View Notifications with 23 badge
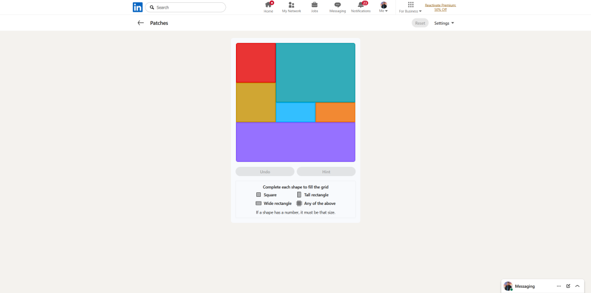591x293 pixels. (361, 7)
